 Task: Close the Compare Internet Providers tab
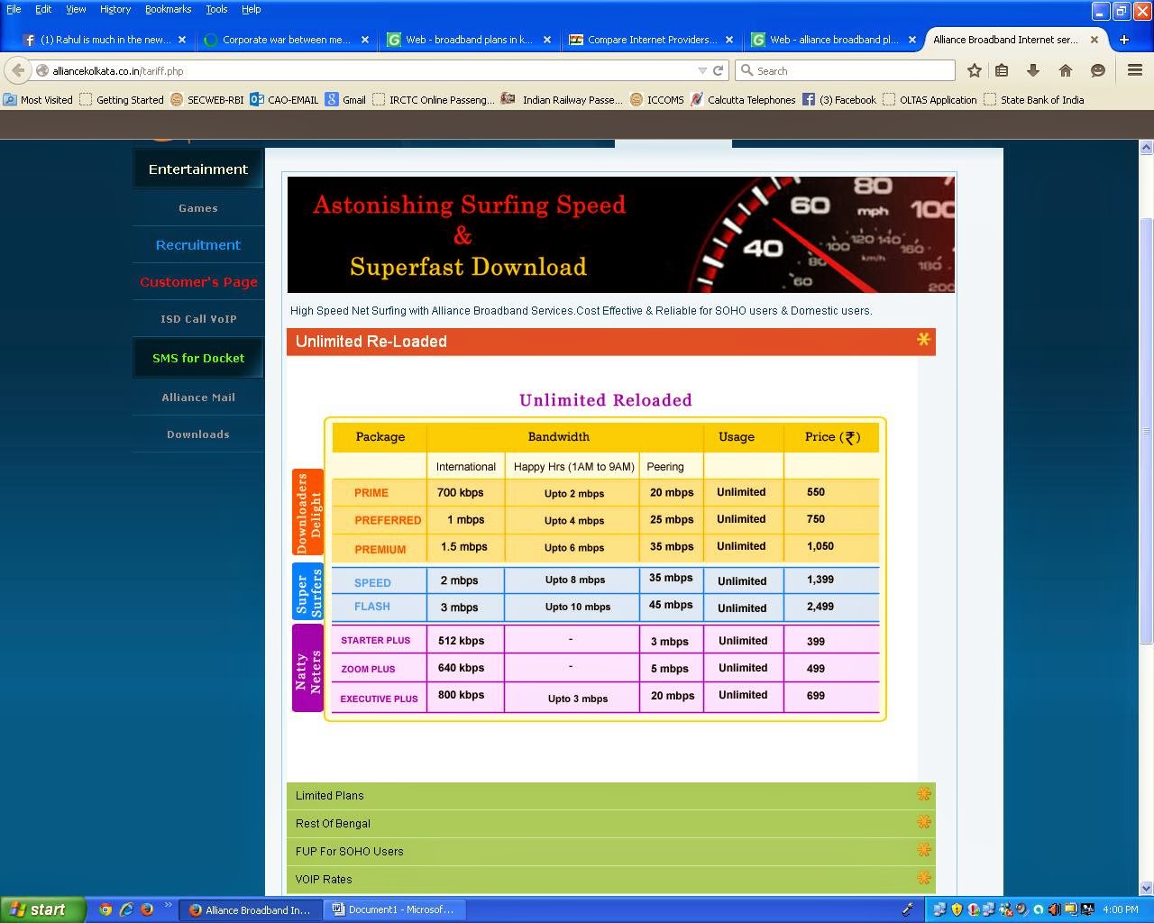(x=729, y=40)
